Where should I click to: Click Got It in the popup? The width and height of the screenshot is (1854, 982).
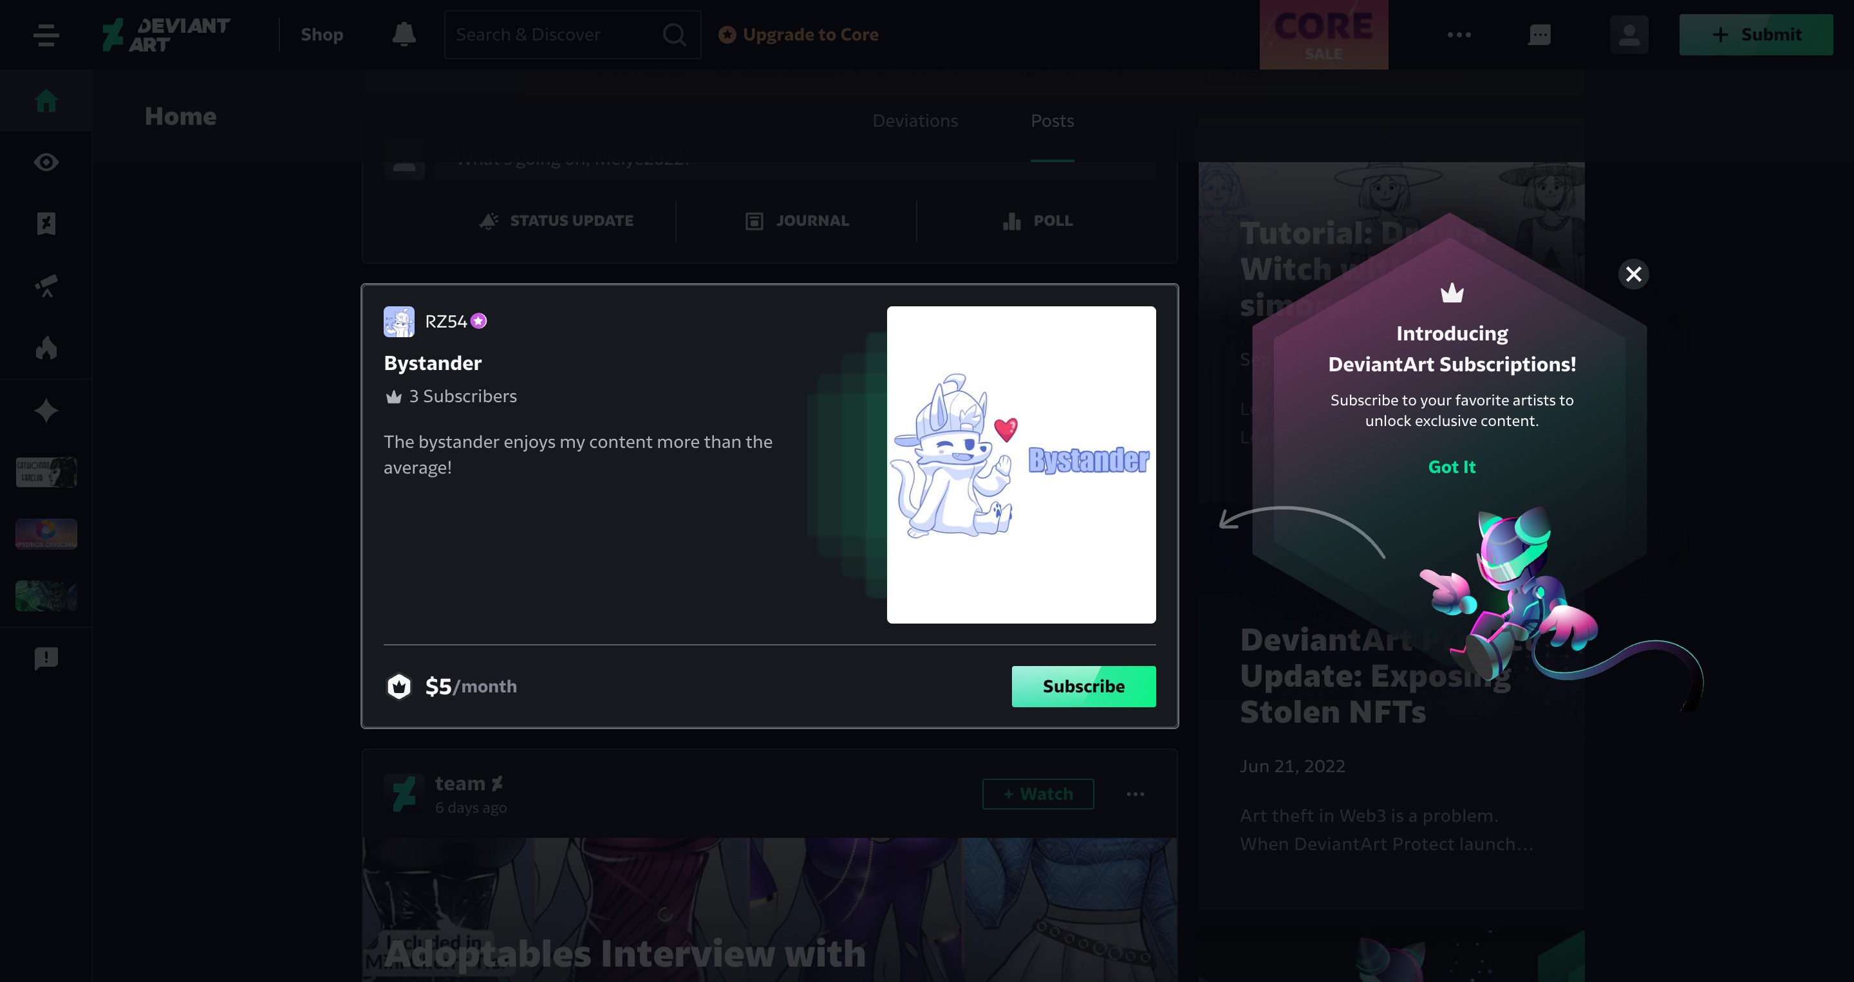[1452, 467]
